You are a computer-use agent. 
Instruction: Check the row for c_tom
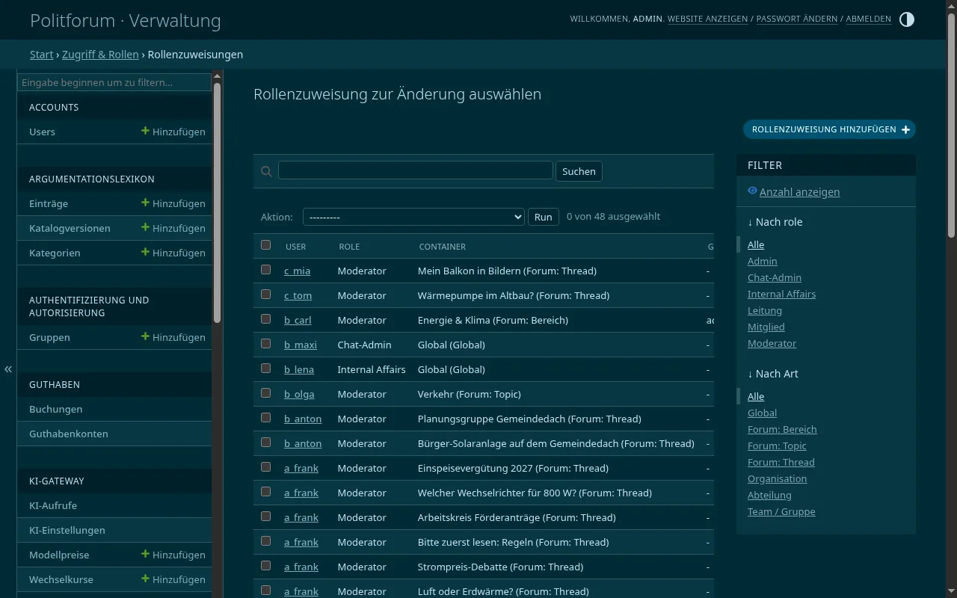pos(265,295)
